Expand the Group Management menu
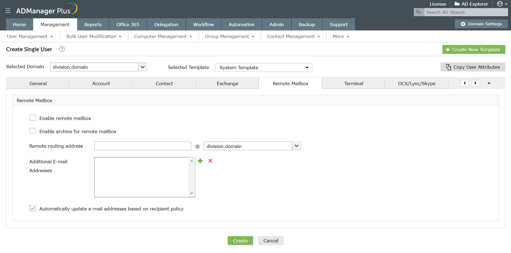Screen dimensions: 511x253 230,36
